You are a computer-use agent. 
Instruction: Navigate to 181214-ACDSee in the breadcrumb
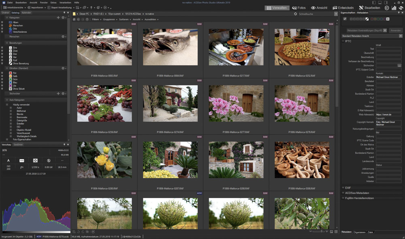click(132, 14)
